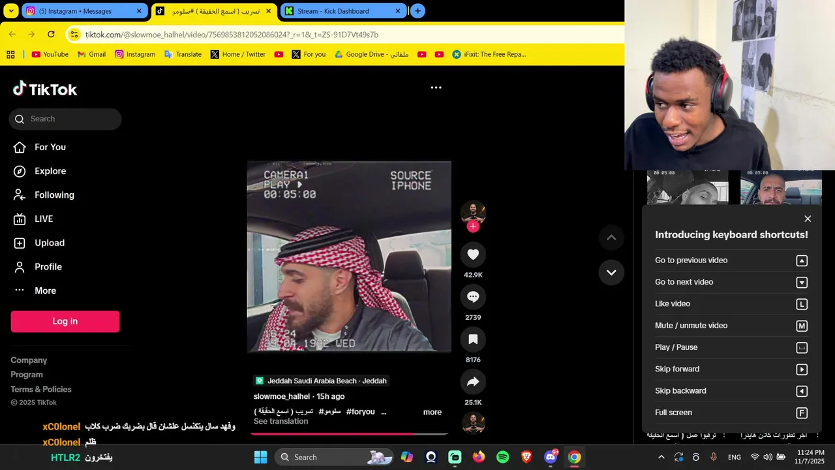Click the Windows taskbar search box
835x470 pixels.
(334, 457)
